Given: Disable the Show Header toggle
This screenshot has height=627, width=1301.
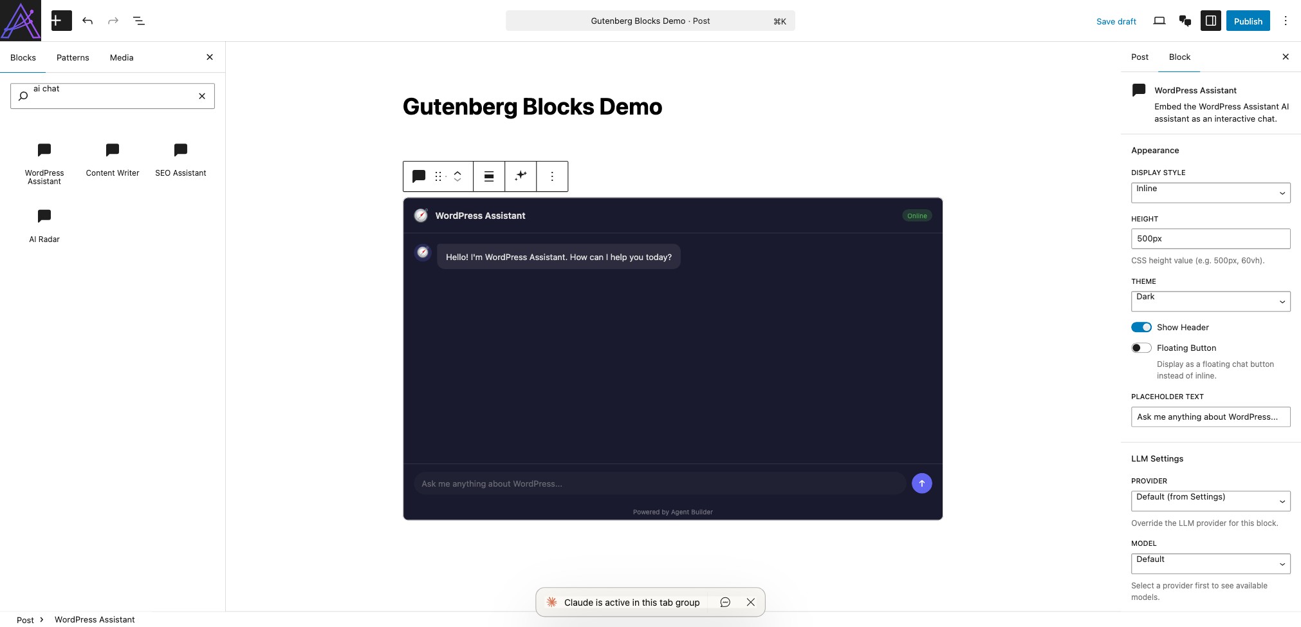Looking at the screenshot, I should point(1141,327).
